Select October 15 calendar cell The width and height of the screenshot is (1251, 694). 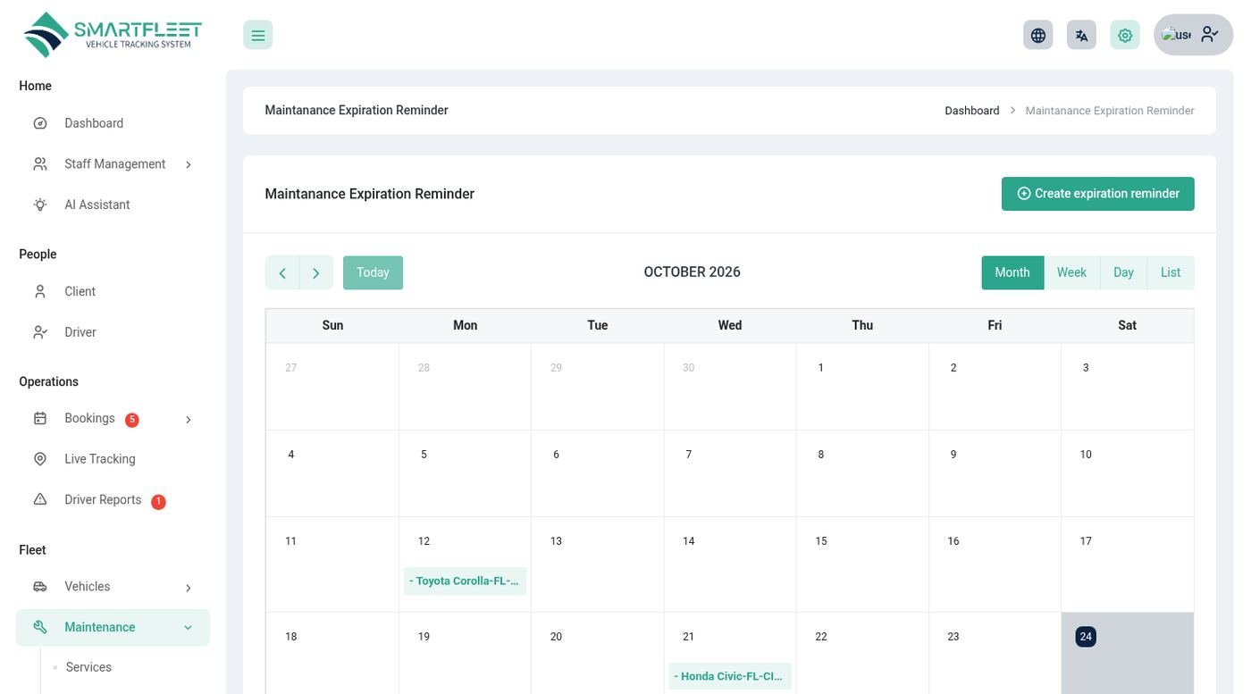(862, 564)
